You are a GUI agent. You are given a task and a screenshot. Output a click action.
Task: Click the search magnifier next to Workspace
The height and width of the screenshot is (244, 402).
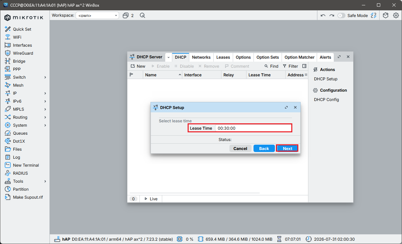[142, 15]
